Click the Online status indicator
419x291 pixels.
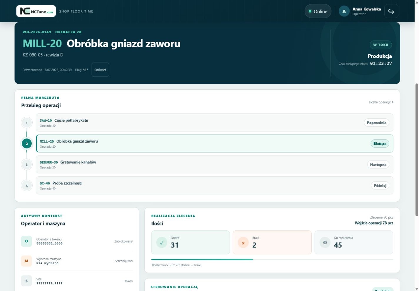318,11
